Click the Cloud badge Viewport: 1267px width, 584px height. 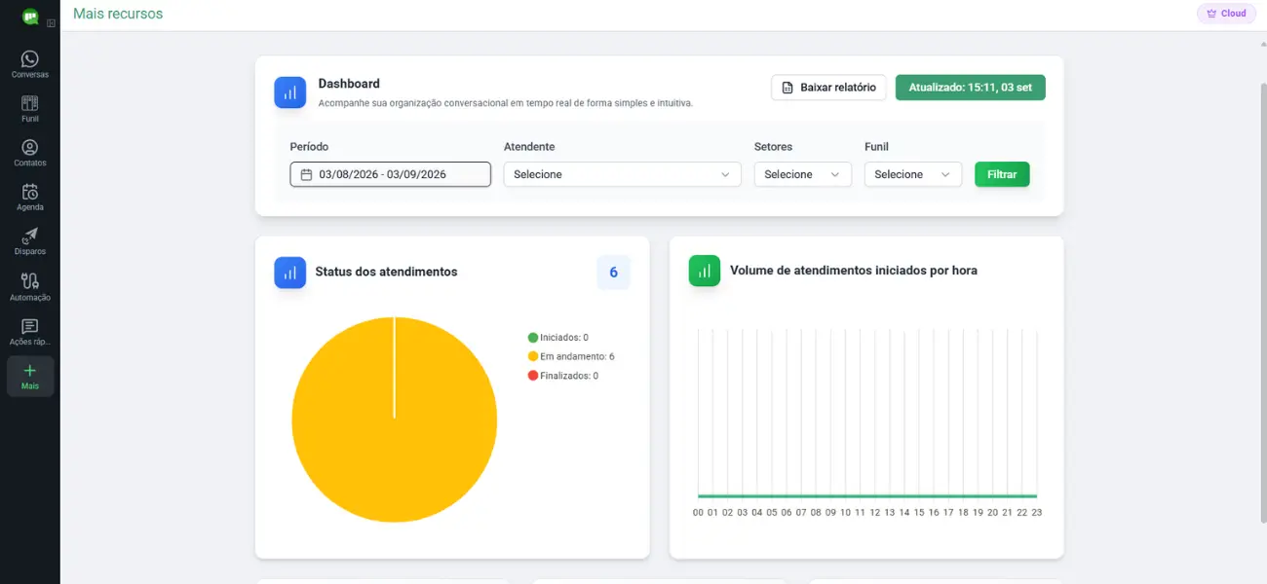click(x=1226, y=14)
